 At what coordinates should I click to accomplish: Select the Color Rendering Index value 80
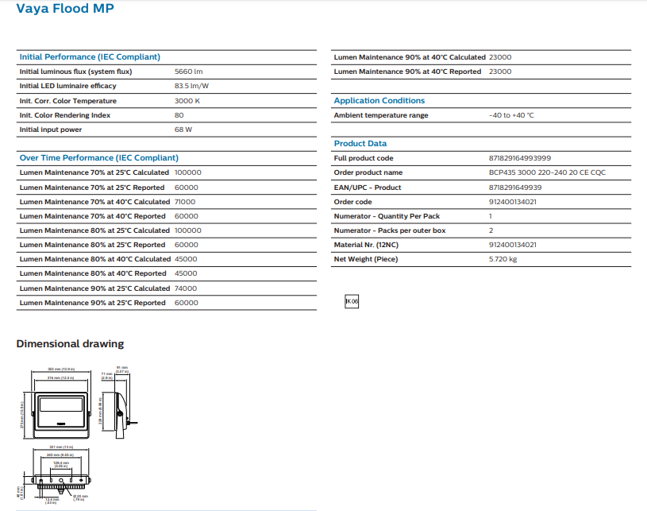pos(179,115)
